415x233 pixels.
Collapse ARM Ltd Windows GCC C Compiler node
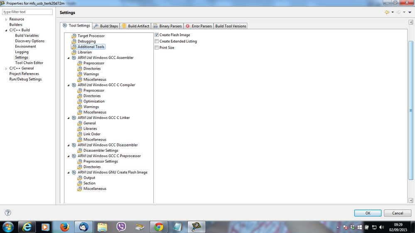pos(69,85)
